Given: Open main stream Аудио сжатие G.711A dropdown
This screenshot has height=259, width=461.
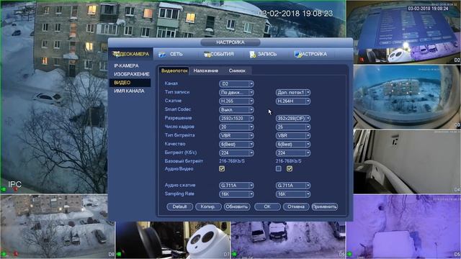Looking at the screenshot, I should tap(236, 186).
